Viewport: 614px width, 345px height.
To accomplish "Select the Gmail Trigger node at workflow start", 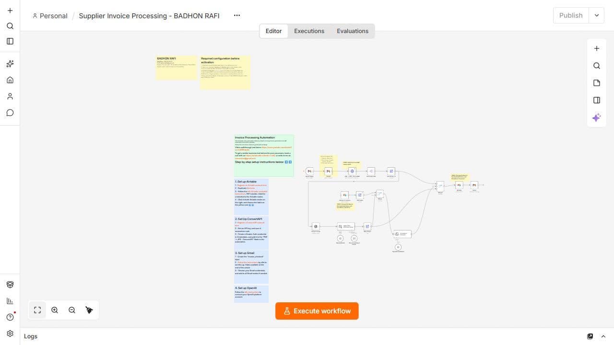I will click(x=309, y=171).
